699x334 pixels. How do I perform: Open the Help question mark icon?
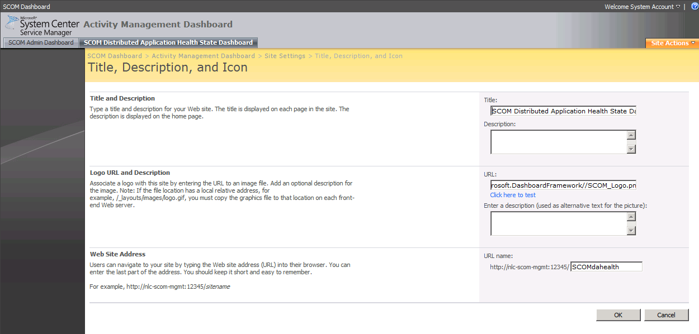click(695, 6)
